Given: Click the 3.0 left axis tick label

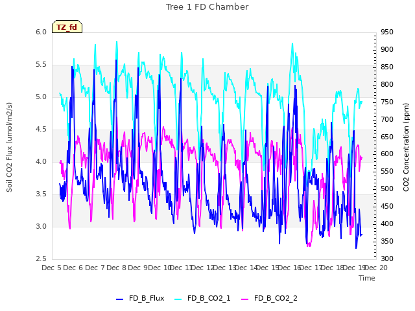Looking at the screenshot, I should (x=41, y=227).
